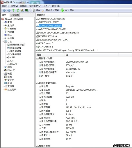Click the 欄位 column header

point(50,55)
